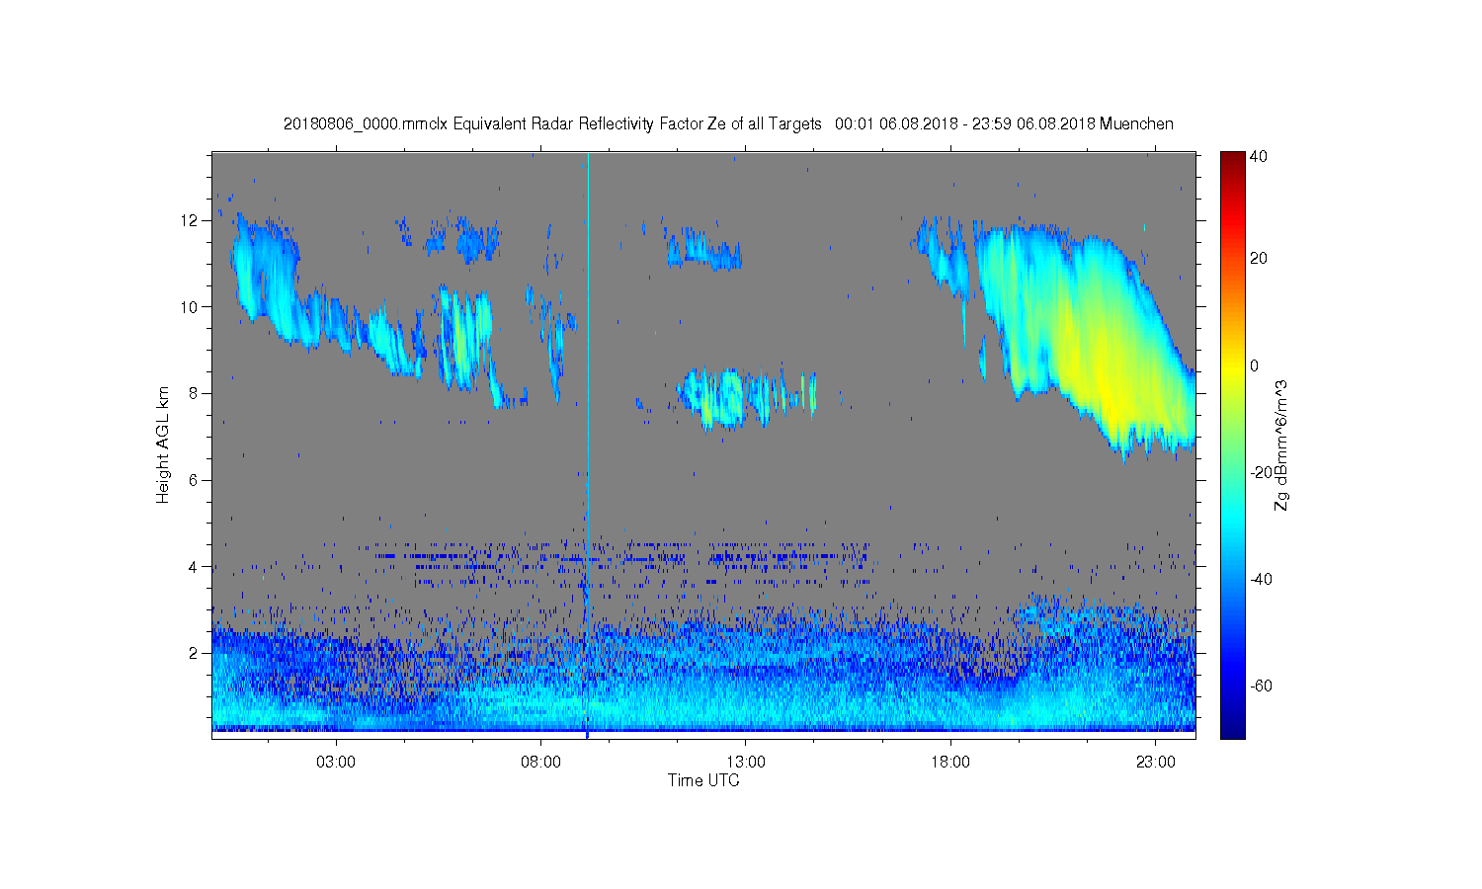
Task: Click the height tick label '6'
Action: (194, 480)
